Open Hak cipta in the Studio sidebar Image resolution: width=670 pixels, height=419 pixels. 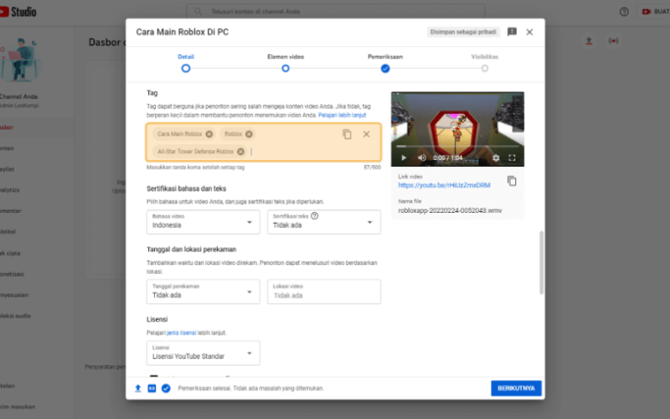tap(10, 253)
